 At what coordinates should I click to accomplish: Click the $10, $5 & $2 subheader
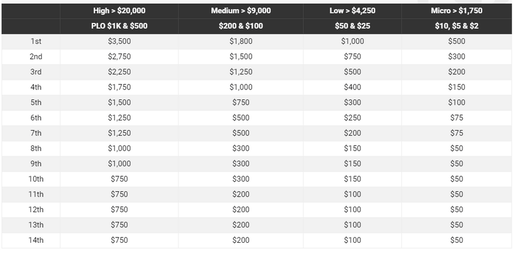(457, 26)
